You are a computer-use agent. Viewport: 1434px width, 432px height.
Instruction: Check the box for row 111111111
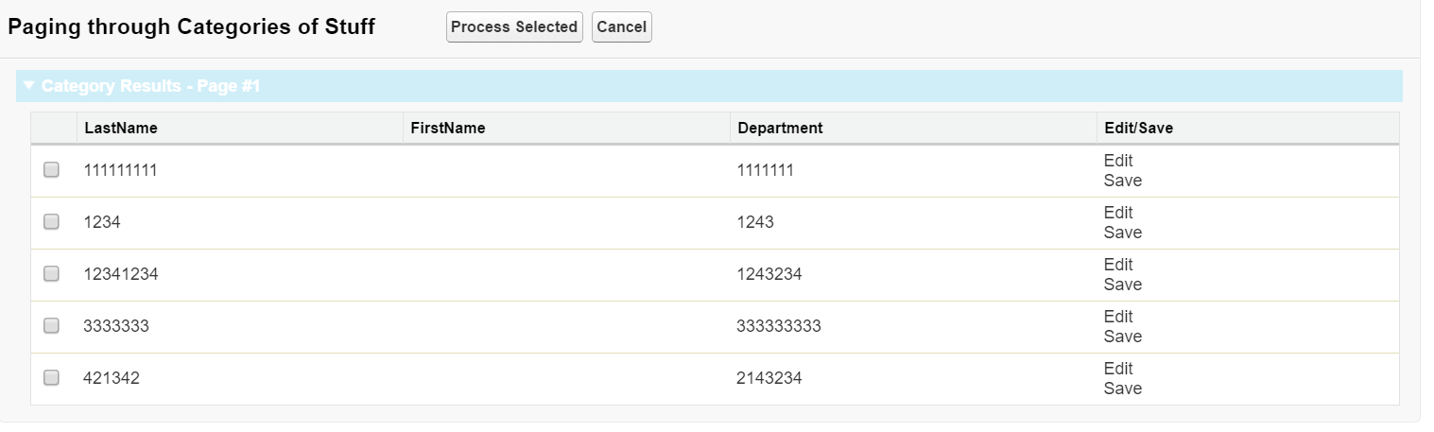coord(52,170)
